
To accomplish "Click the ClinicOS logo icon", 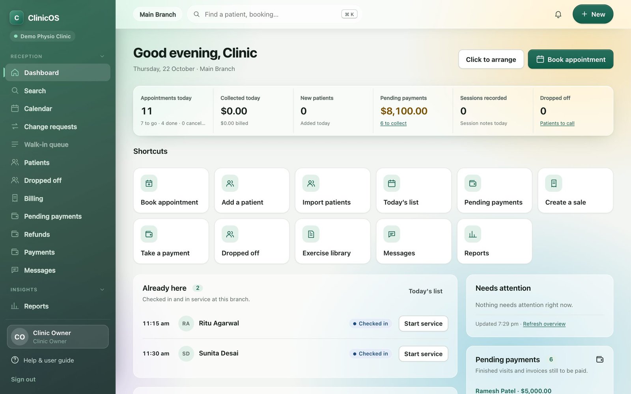I will [x=17, y=18].
